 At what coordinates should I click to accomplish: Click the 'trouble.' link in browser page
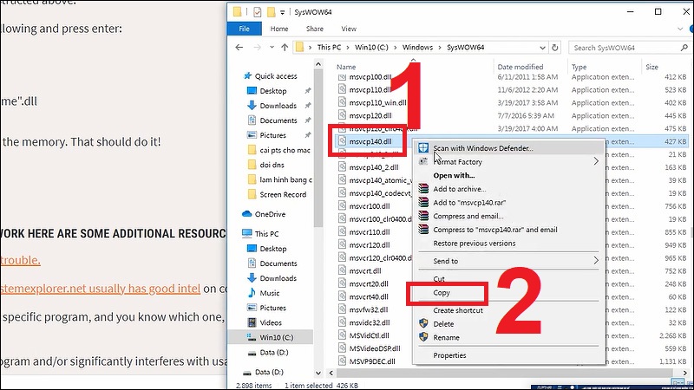coord(20,261)
